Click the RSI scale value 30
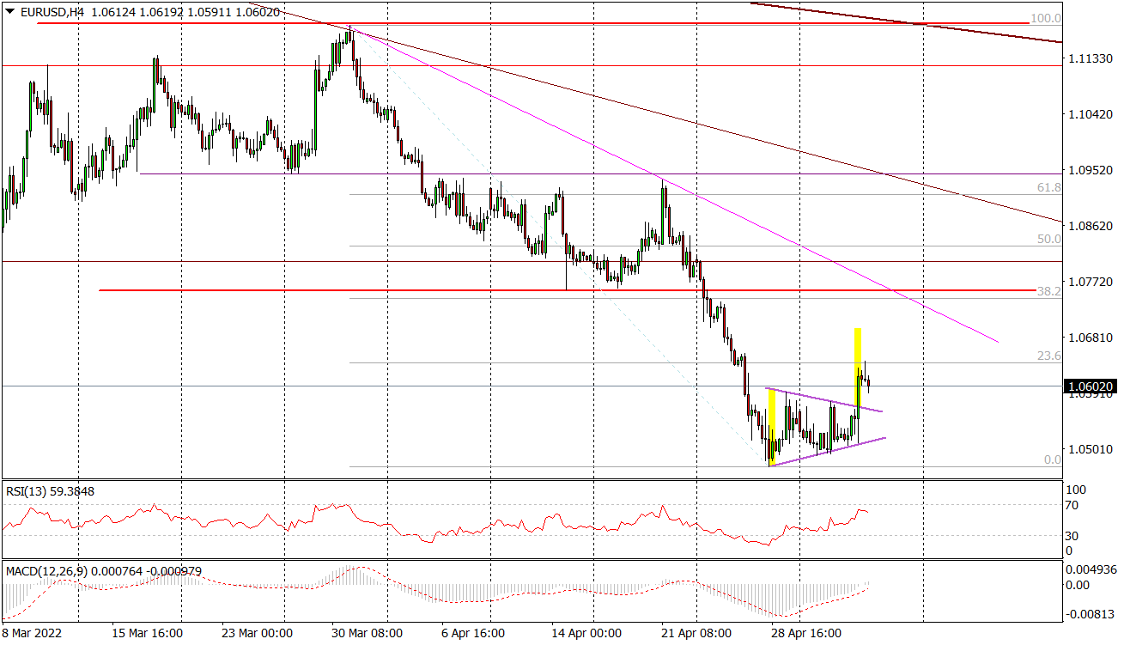The width and height of the screenshot is (1124, 645). tap(1072, 536)
